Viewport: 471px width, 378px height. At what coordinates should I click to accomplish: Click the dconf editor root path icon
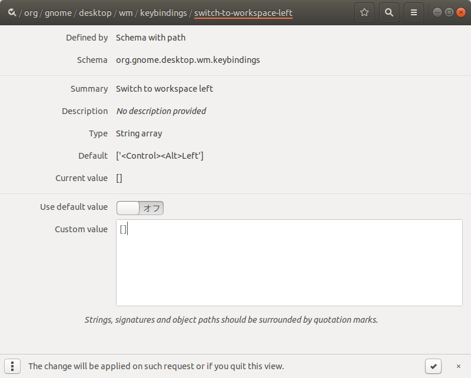click(x=12, y=12)
